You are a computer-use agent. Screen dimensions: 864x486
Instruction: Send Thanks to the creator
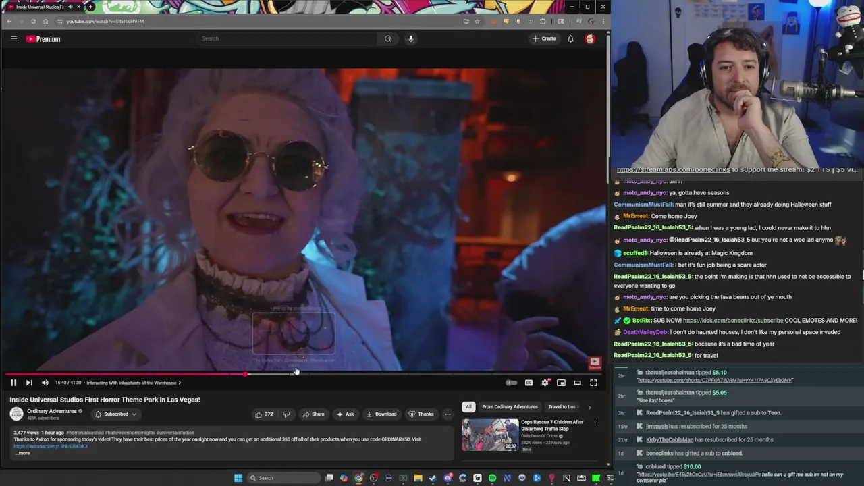click(x=421, y=414)
